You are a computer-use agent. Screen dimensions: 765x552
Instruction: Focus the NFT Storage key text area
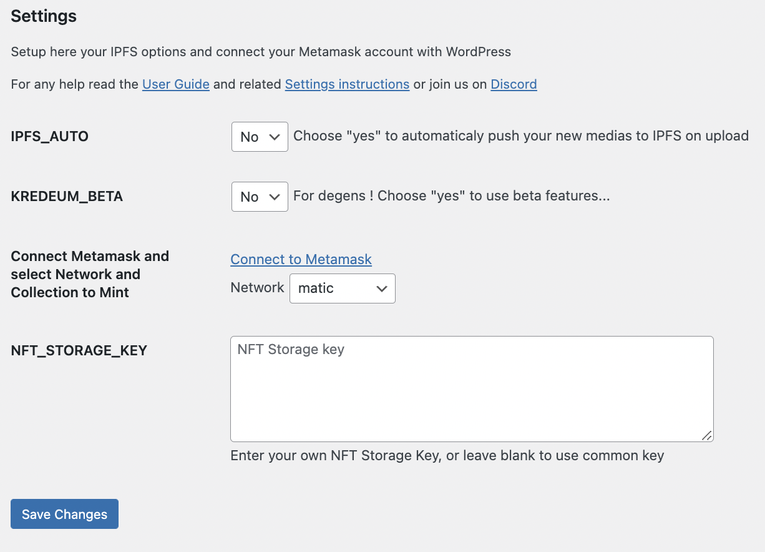472,389
